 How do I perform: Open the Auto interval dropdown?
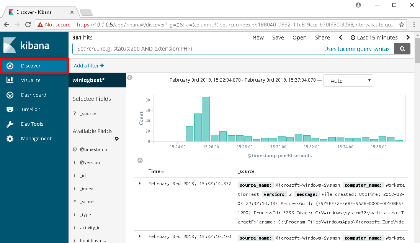click(x=348, y=81)
